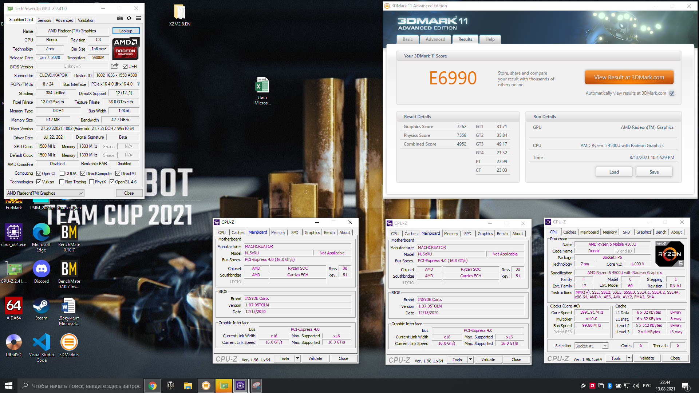Screen dimensions: 699x393
Task: Toggle the Vulkan checkbox
Action: point(39,182)
